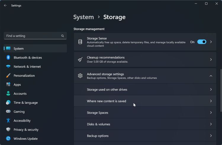Screen dimensions: 222x145
Task: Turn off the Storage Sense toggle
Action: click(202, 42)
